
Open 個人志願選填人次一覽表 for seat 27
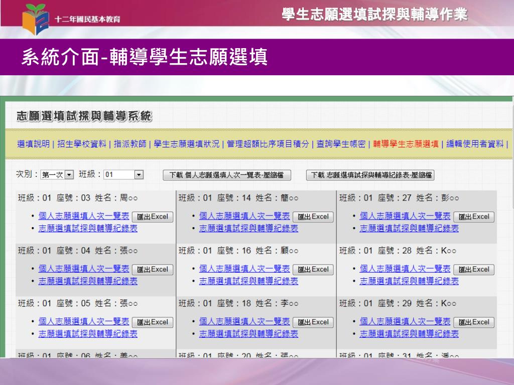[405, 216]
